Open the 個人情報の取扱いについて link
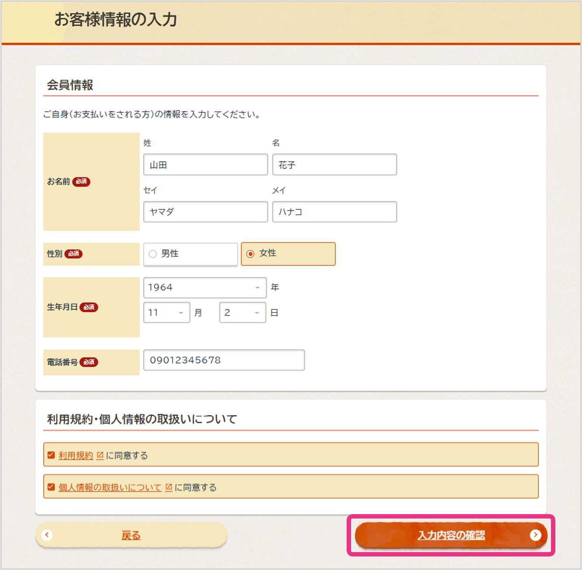582x570 pixels. 110,488
